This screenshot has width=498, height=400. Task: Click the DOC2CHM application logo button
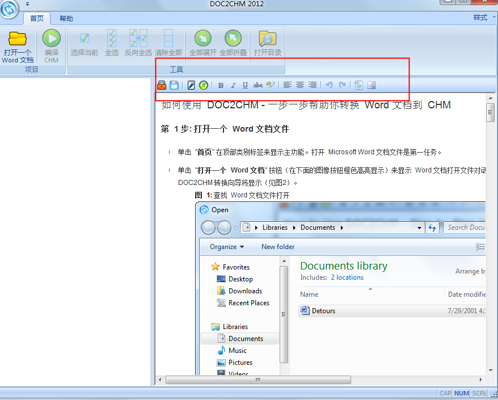9,9
